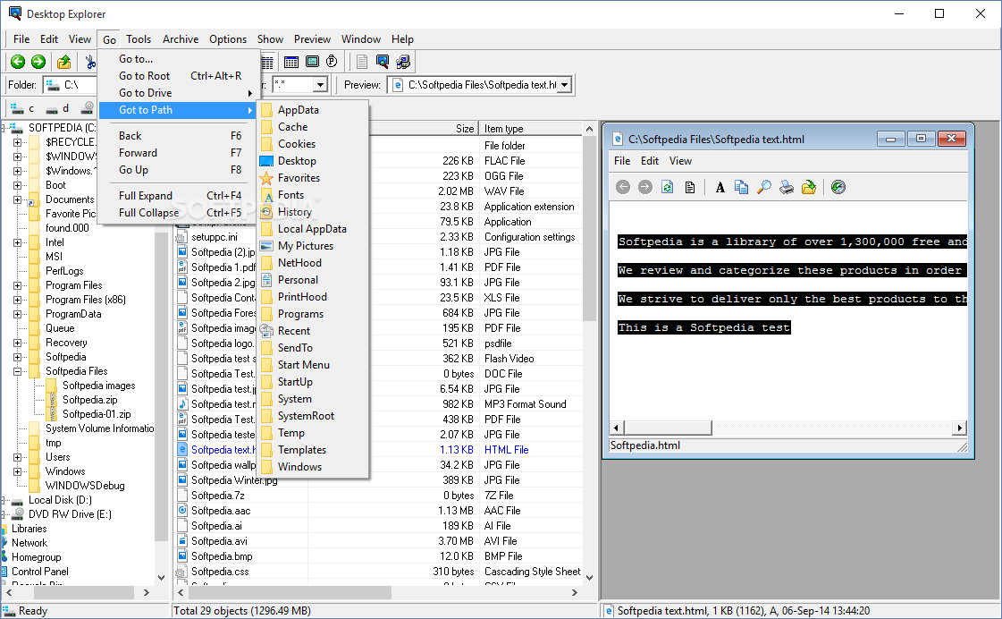Select the Softpedia.avi file
The height and width of the screenshot is (619, 1002).
[220, 541]
